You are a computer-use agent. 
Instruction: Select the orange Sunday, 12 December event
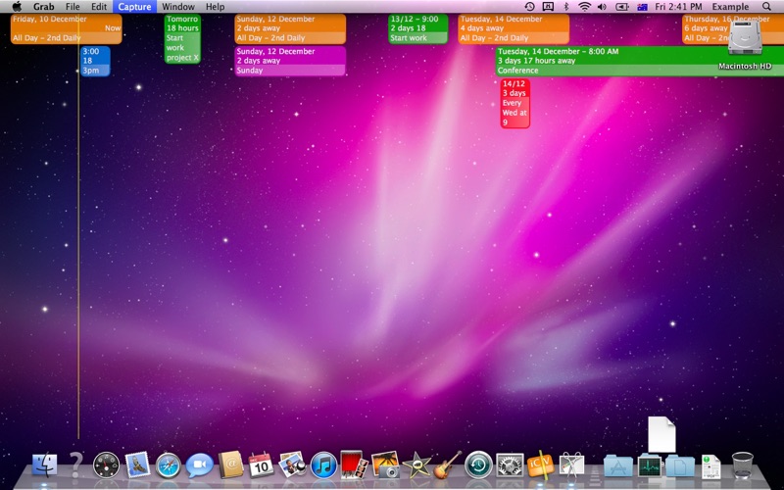tap(290, 28)
